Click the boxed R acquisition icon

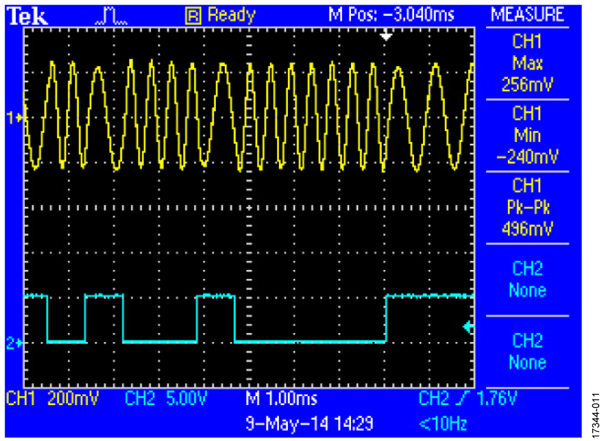pyautogui.click(x=193, y=16)
